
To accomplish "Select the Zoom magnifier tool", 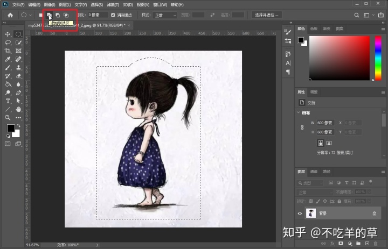I will pyautogui.click(x=8, y=118).
